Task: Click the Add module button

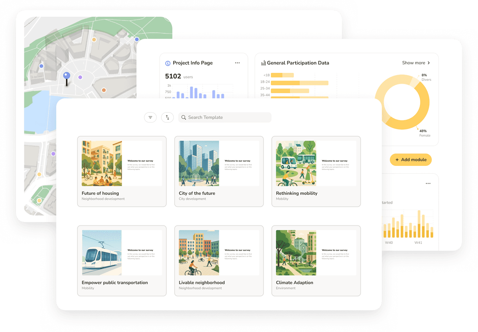Action: click(410, 160)
